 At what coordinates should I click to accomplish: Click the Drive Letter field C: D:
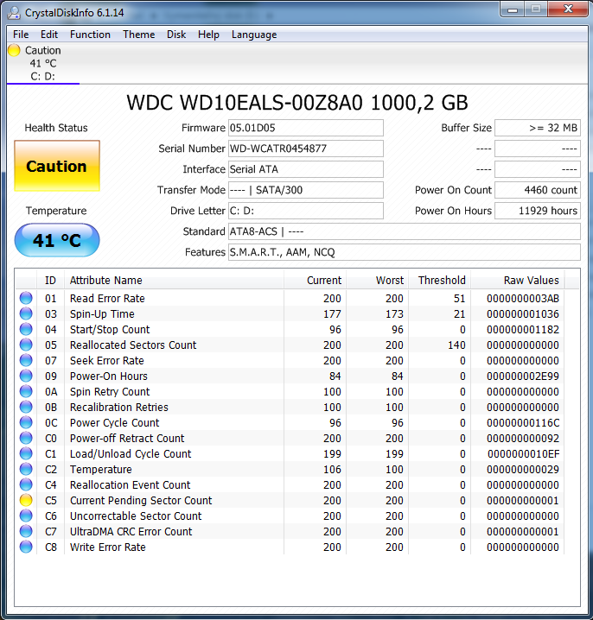pyautogui.click(x=306, y=211)
